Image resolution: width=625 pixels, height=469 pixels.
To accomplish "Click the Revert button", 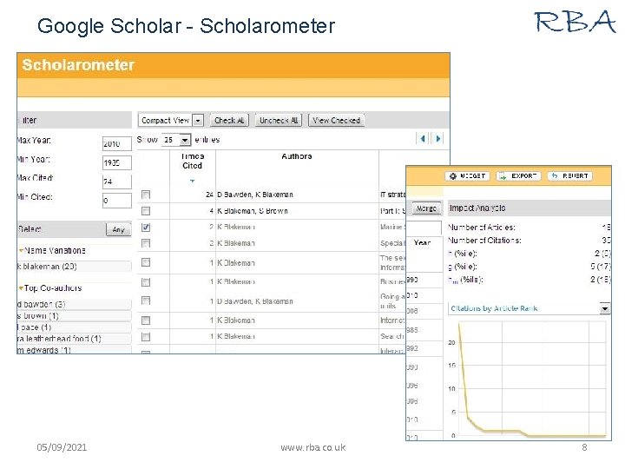I will pyautogui.click(x=570, y=175).
